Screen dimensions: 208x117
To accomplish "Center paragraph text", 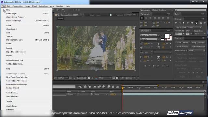I will pyautogui.click(x=146, y=18).
